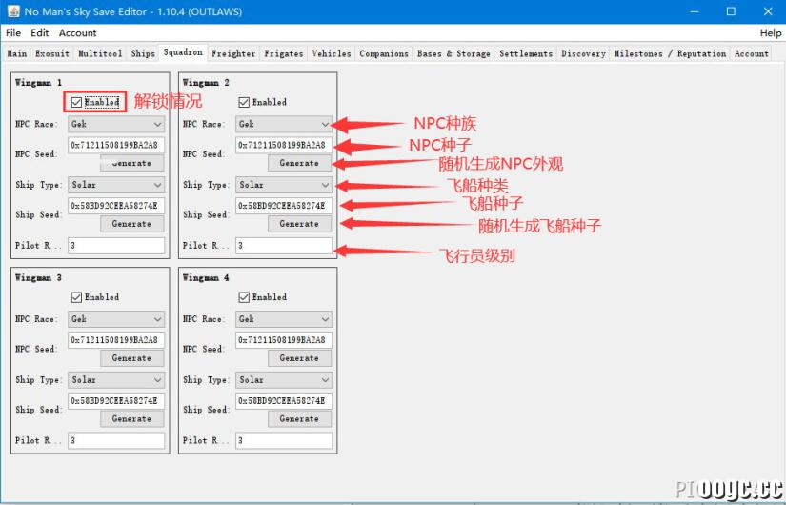Switch to the Frigates tab
786x505 pixels.
tap(284, 53)
